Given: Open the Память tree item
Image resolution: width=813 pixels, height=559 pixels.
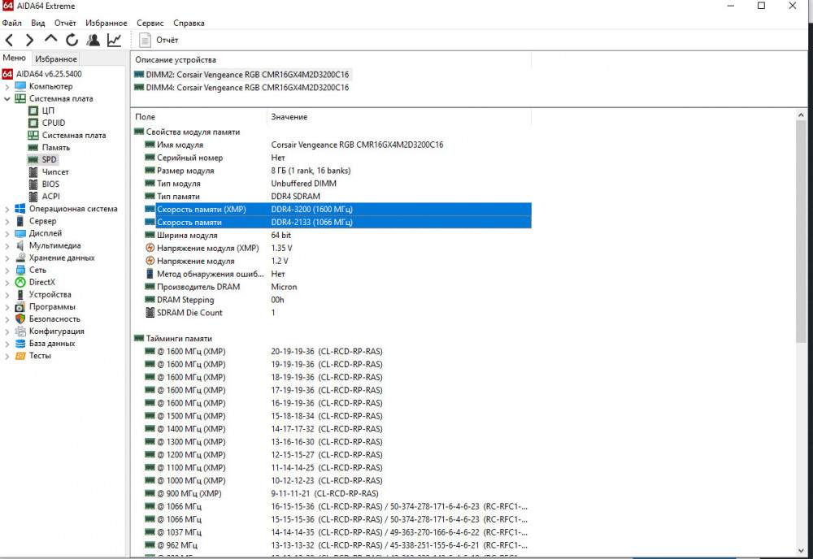Looking at the screenshot, I should click(55, 148).
